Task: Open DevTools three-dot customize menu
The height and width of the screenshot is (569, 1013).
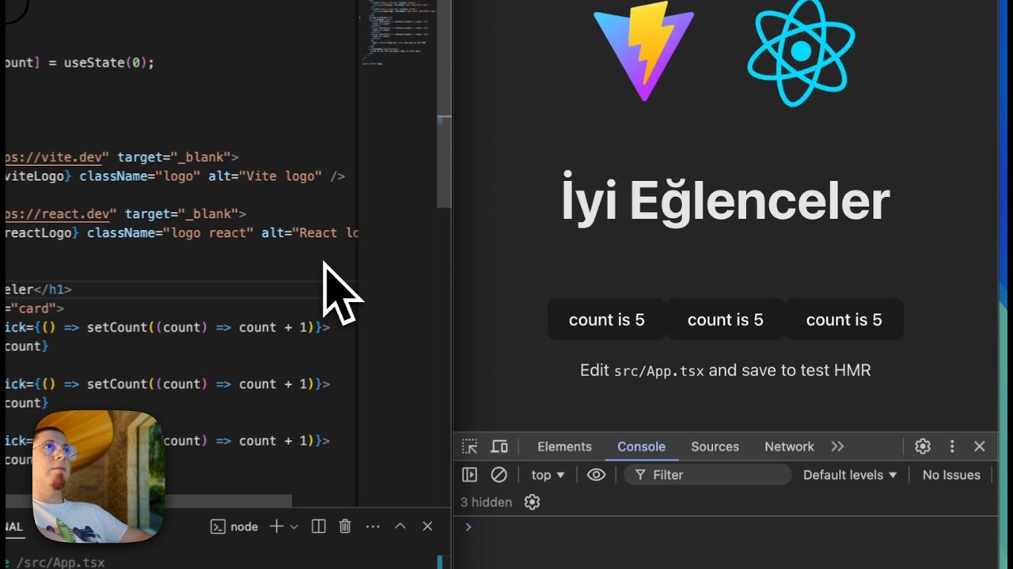Action: (x=952, y=447)
